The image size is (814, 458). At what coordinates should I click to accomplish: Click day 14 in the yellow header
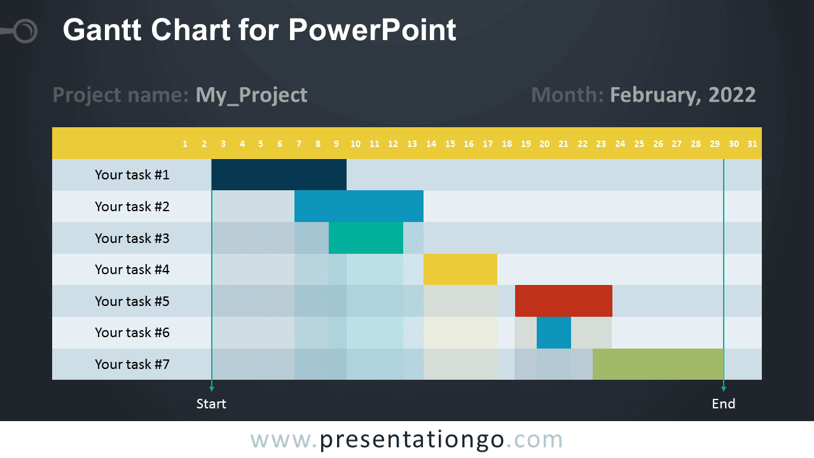[x=431, y=144]
